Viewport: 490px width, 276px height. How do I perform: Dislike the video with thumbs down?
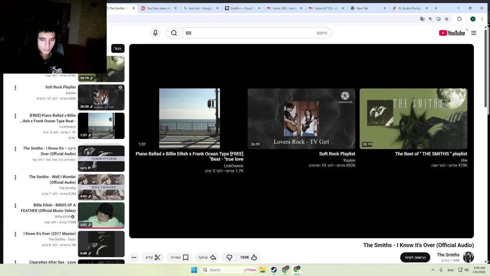pos(229,258)
